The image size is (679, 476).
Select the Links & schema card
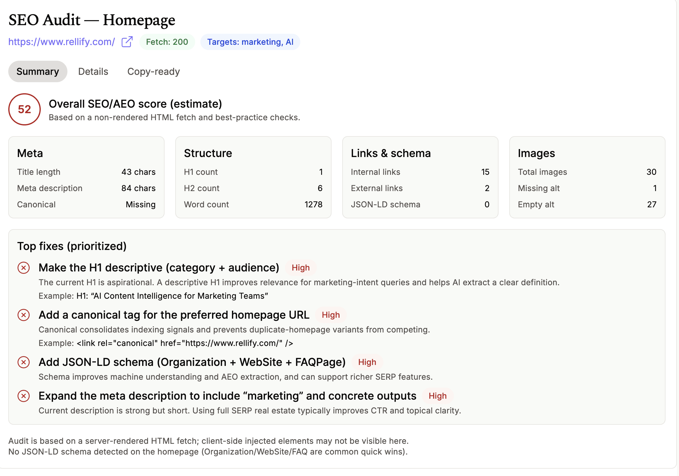(420, 177)
